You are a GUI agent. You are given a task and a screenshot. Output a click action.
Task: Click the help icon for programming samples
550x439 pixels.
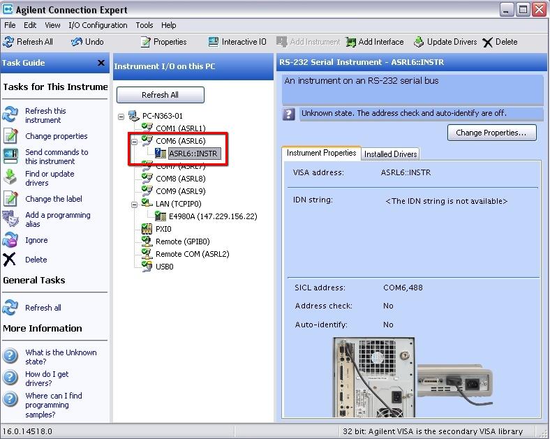tap(10, 399)
